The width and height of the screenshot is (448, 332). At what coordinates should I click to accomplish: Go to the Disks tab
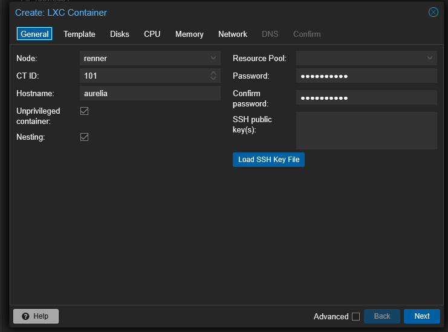120,34
